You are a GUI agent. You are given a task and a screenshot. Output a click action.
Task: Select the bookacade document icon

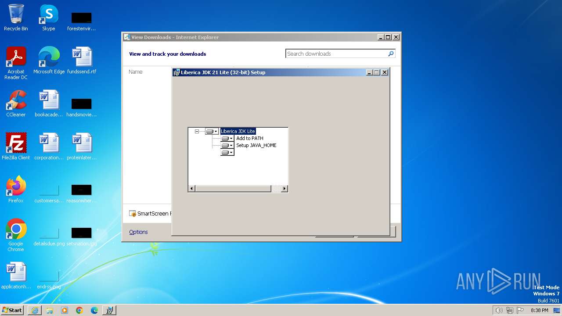(x=49, y=104)
